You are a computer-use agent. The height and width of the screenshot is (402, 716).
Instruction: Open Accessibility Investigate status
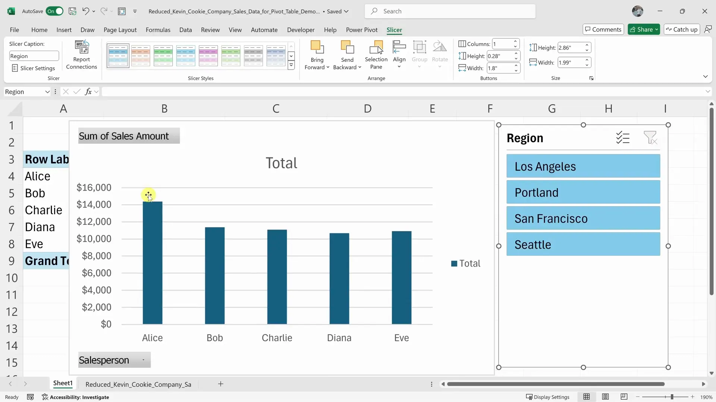point(75,397)
